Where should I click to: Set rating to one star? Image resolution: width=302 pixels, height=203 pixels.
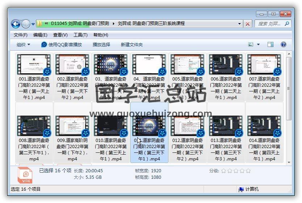pos(223,171)
